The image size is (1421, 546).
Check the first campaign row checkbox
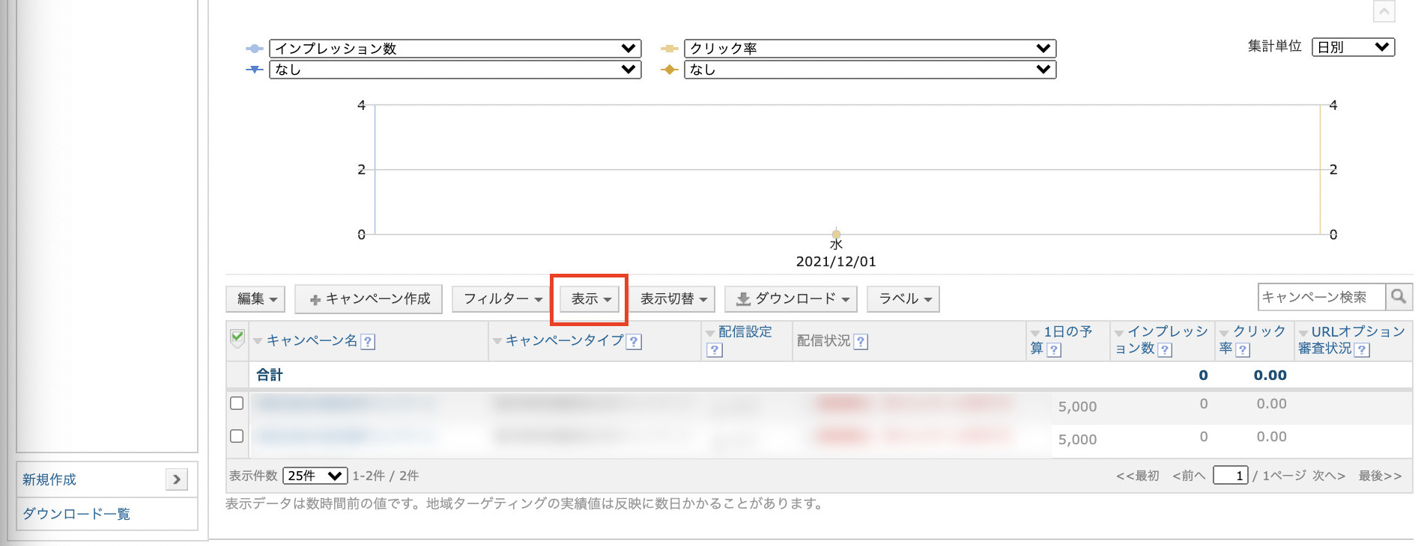(237, 403)
